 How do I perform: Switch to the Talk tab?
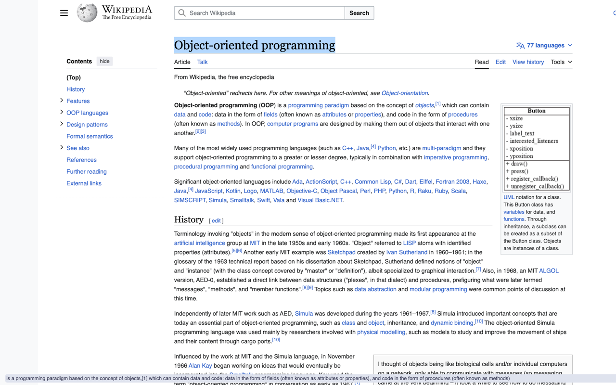click(202, 62)
